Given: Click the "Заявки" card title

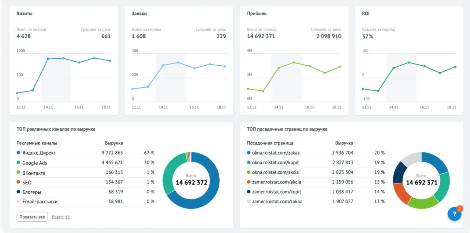Looking at the screenshot, I should click(139, 14).
